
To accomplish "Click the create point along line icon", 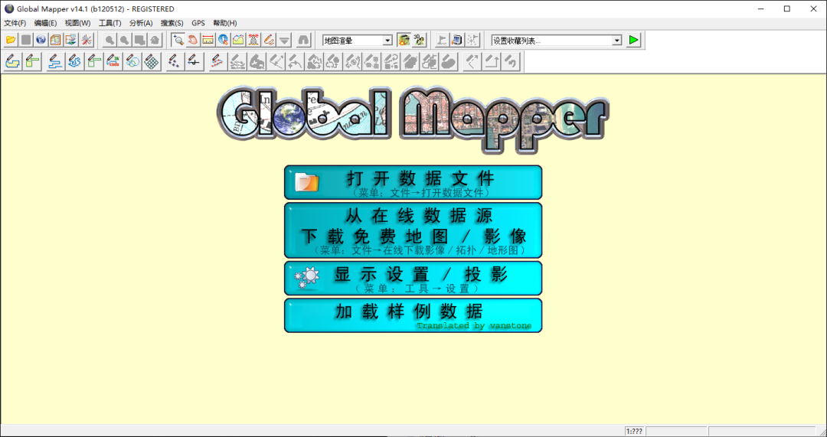I will pos(194,62).
